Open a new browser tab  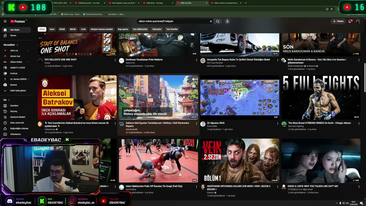tap(246, 3)
